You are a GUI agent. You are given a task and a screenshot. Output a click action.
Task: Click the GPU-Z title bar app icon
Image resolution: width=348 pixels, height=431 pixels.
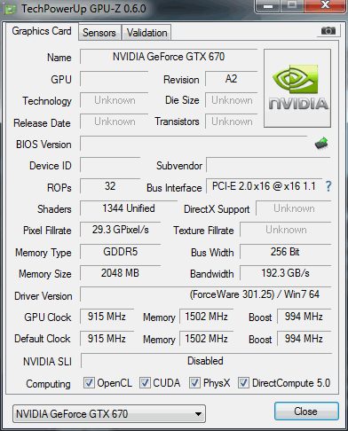tap(10, 9)
